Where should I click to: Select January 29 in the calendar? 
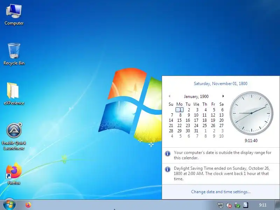pos(180,131)
